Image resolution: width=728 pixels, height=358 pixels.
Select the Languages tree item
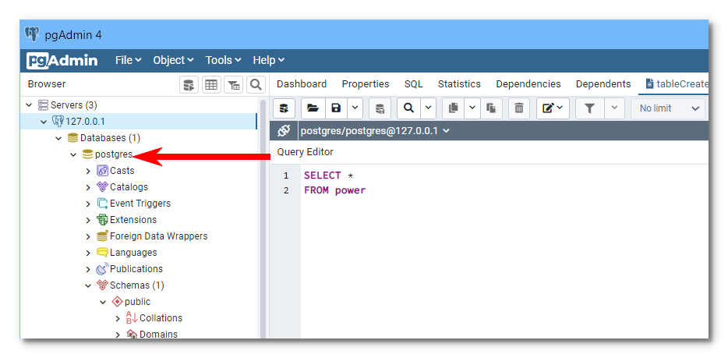[x=133, y=253]
